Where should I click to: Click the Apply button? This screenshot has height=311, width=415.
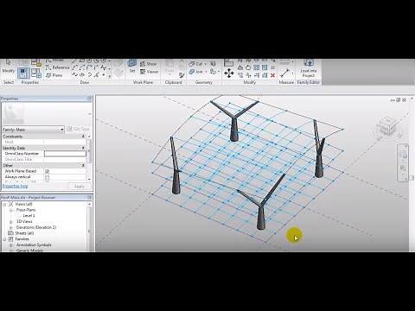point(79,187)
